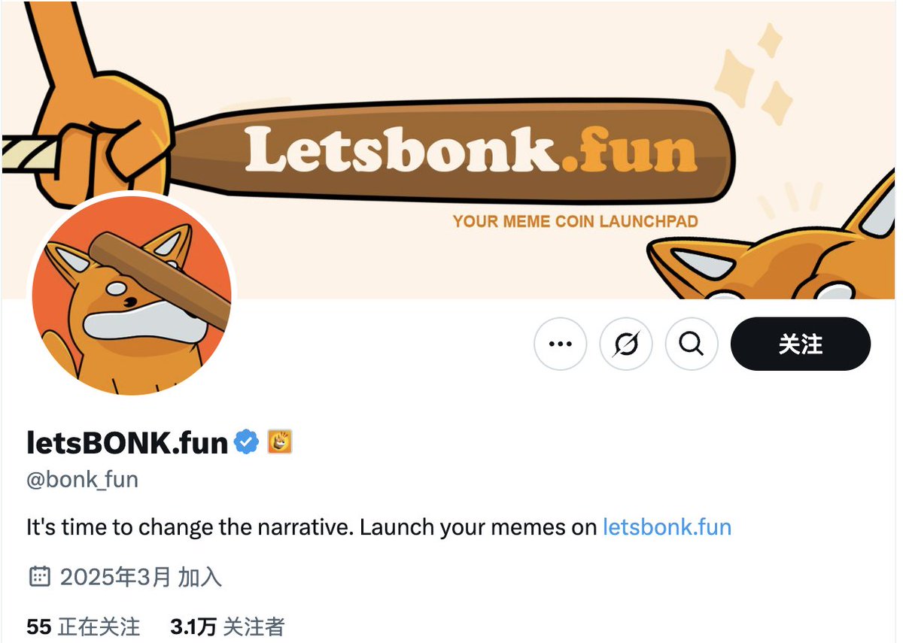
Task: Click the 2025年3月 加入 join date text
Action: click(141, 577)
